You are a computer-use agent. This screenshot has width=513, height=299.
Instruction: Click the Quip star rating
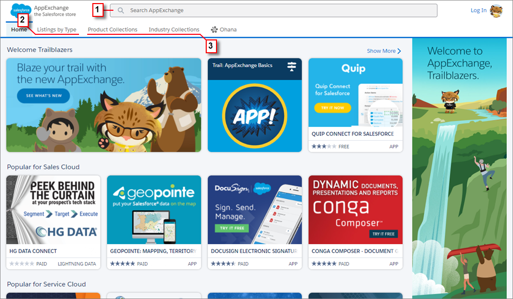coord(324,146)
